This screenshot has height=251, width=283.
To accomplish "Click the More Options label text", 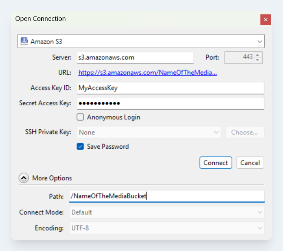I will click(52, 178).
